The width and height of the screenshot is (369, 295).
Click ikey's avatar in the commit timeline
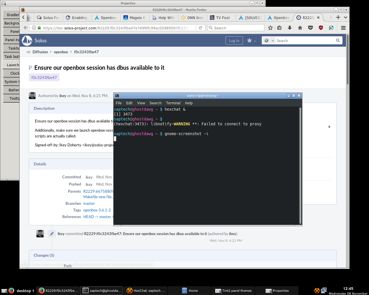pyautogui.click(x=40, y=234)
